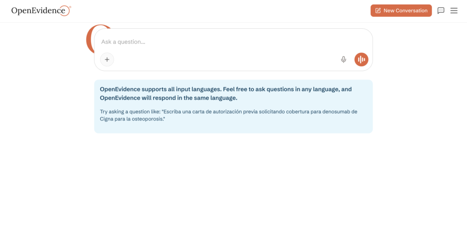Open the hamburger menu
Viewport: 467px width, 232px height.
pyautogui.click(x=454, y=11)
